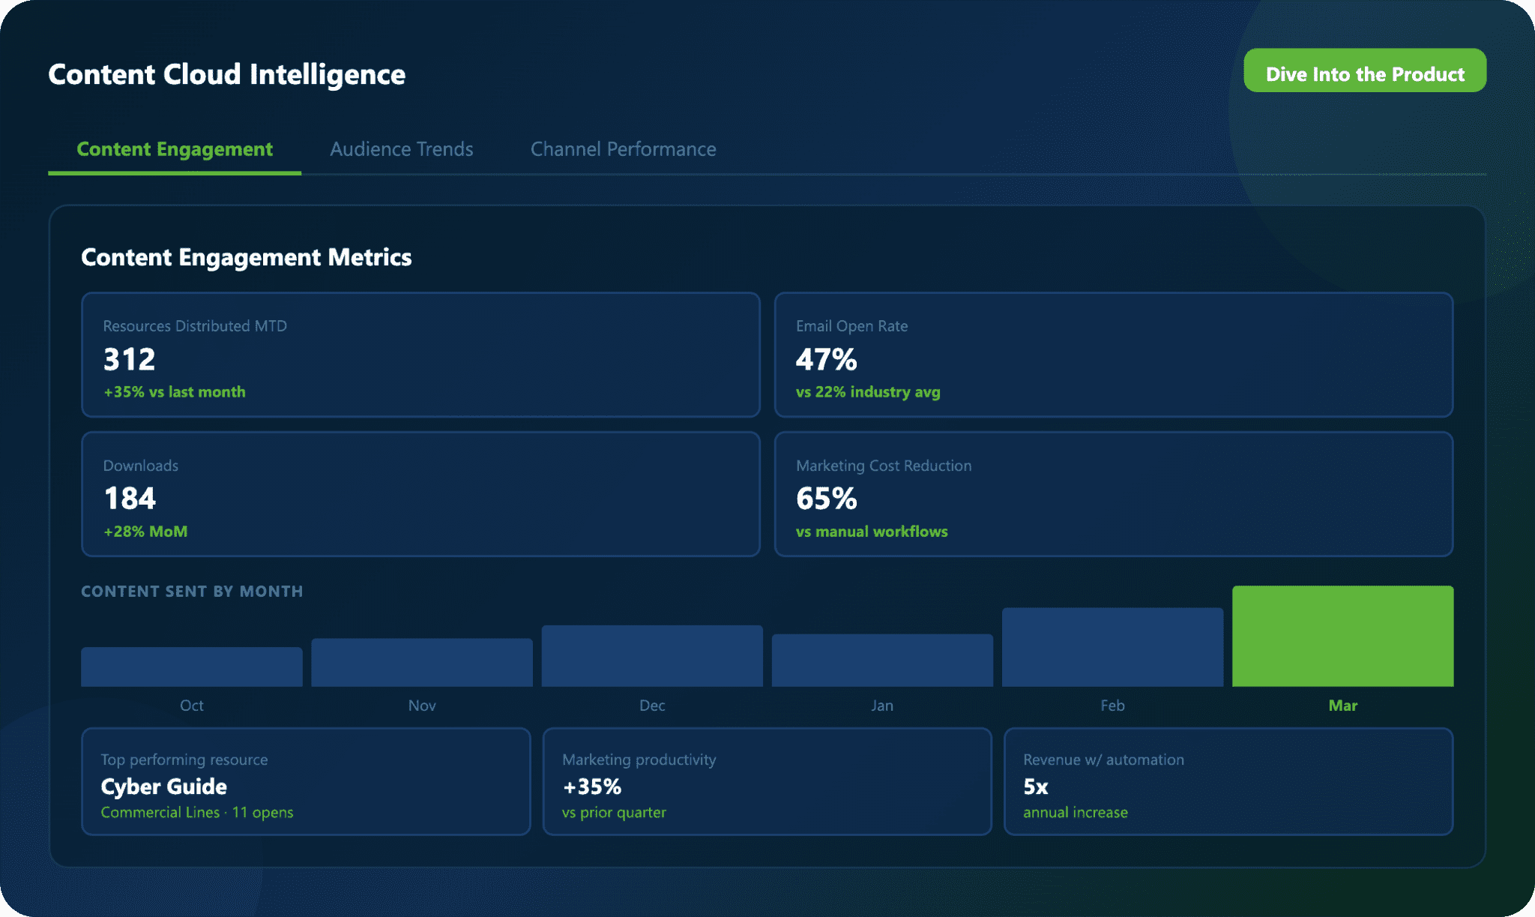Click the Nov bar in chart
1535x917 pixels.
pyautogui.click(x=422, y=663)
